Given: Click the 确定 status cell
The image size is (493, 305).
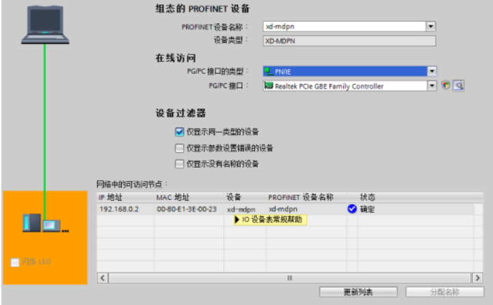Looking at the screenshot, I should 415,209.
